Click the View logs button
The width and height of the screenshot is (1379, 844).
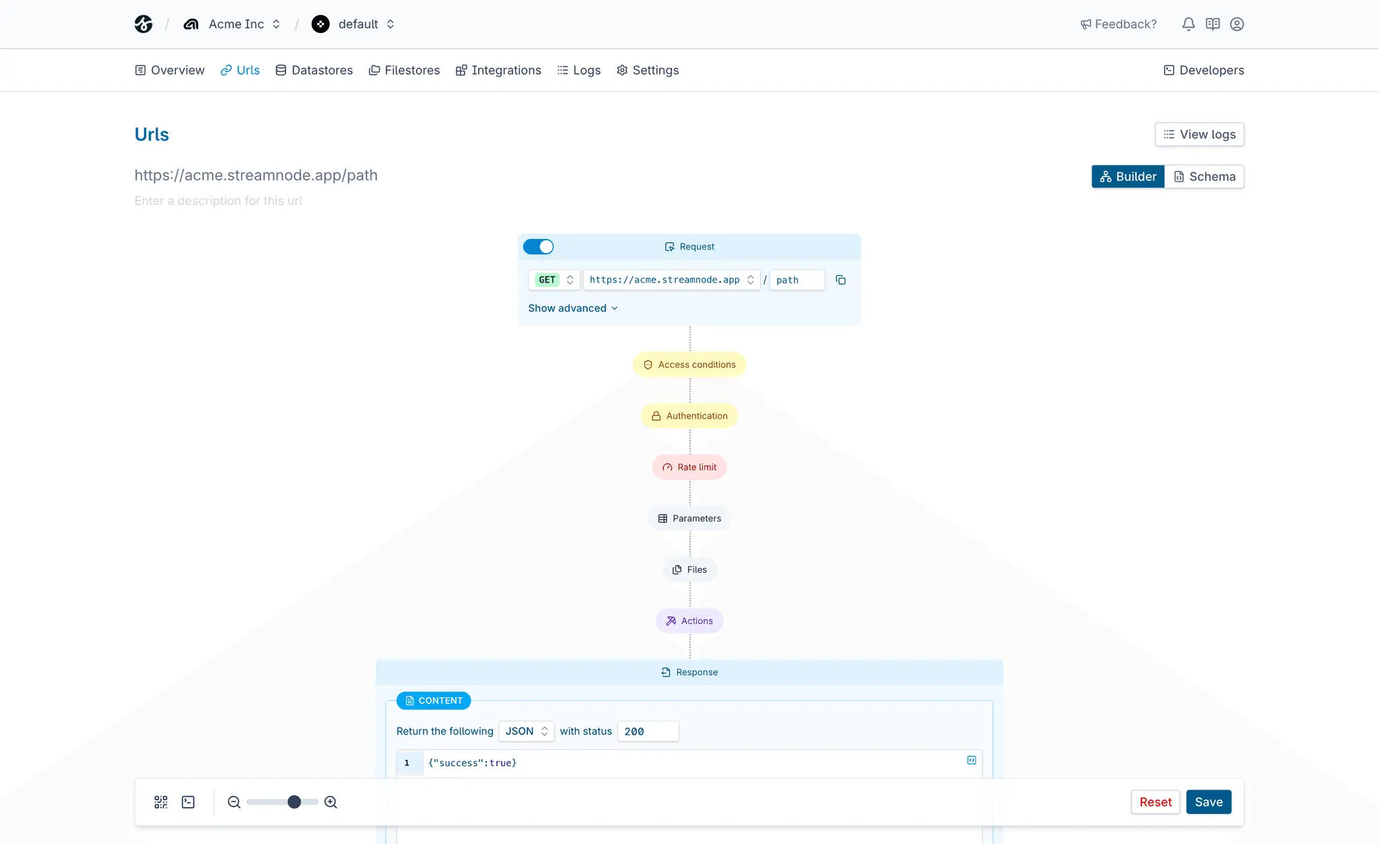pyautogui.click(x=1199, y=135)
